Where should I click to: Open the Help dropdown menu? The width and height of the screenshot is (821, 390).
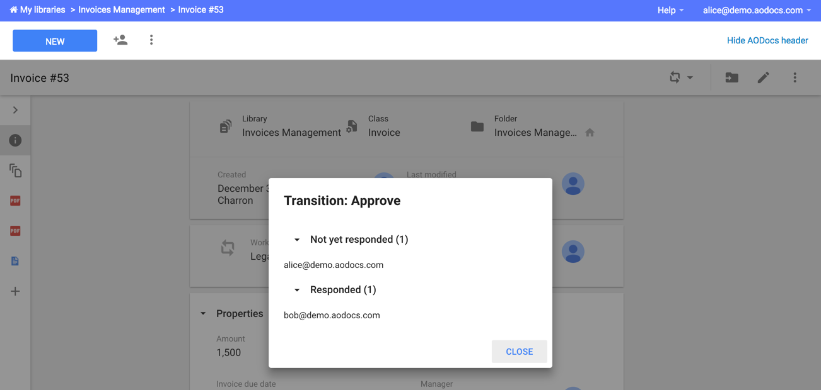(670, 10)
